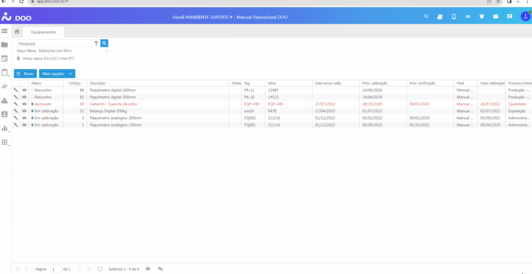Open the filter funnel in search box

[x=96, y=43]
